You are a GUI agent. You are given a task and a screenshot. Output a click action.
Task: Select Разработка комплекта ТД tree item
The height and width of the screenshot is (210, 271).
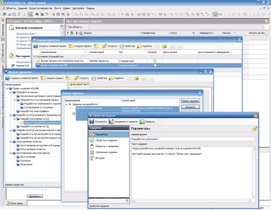(34, 127)
